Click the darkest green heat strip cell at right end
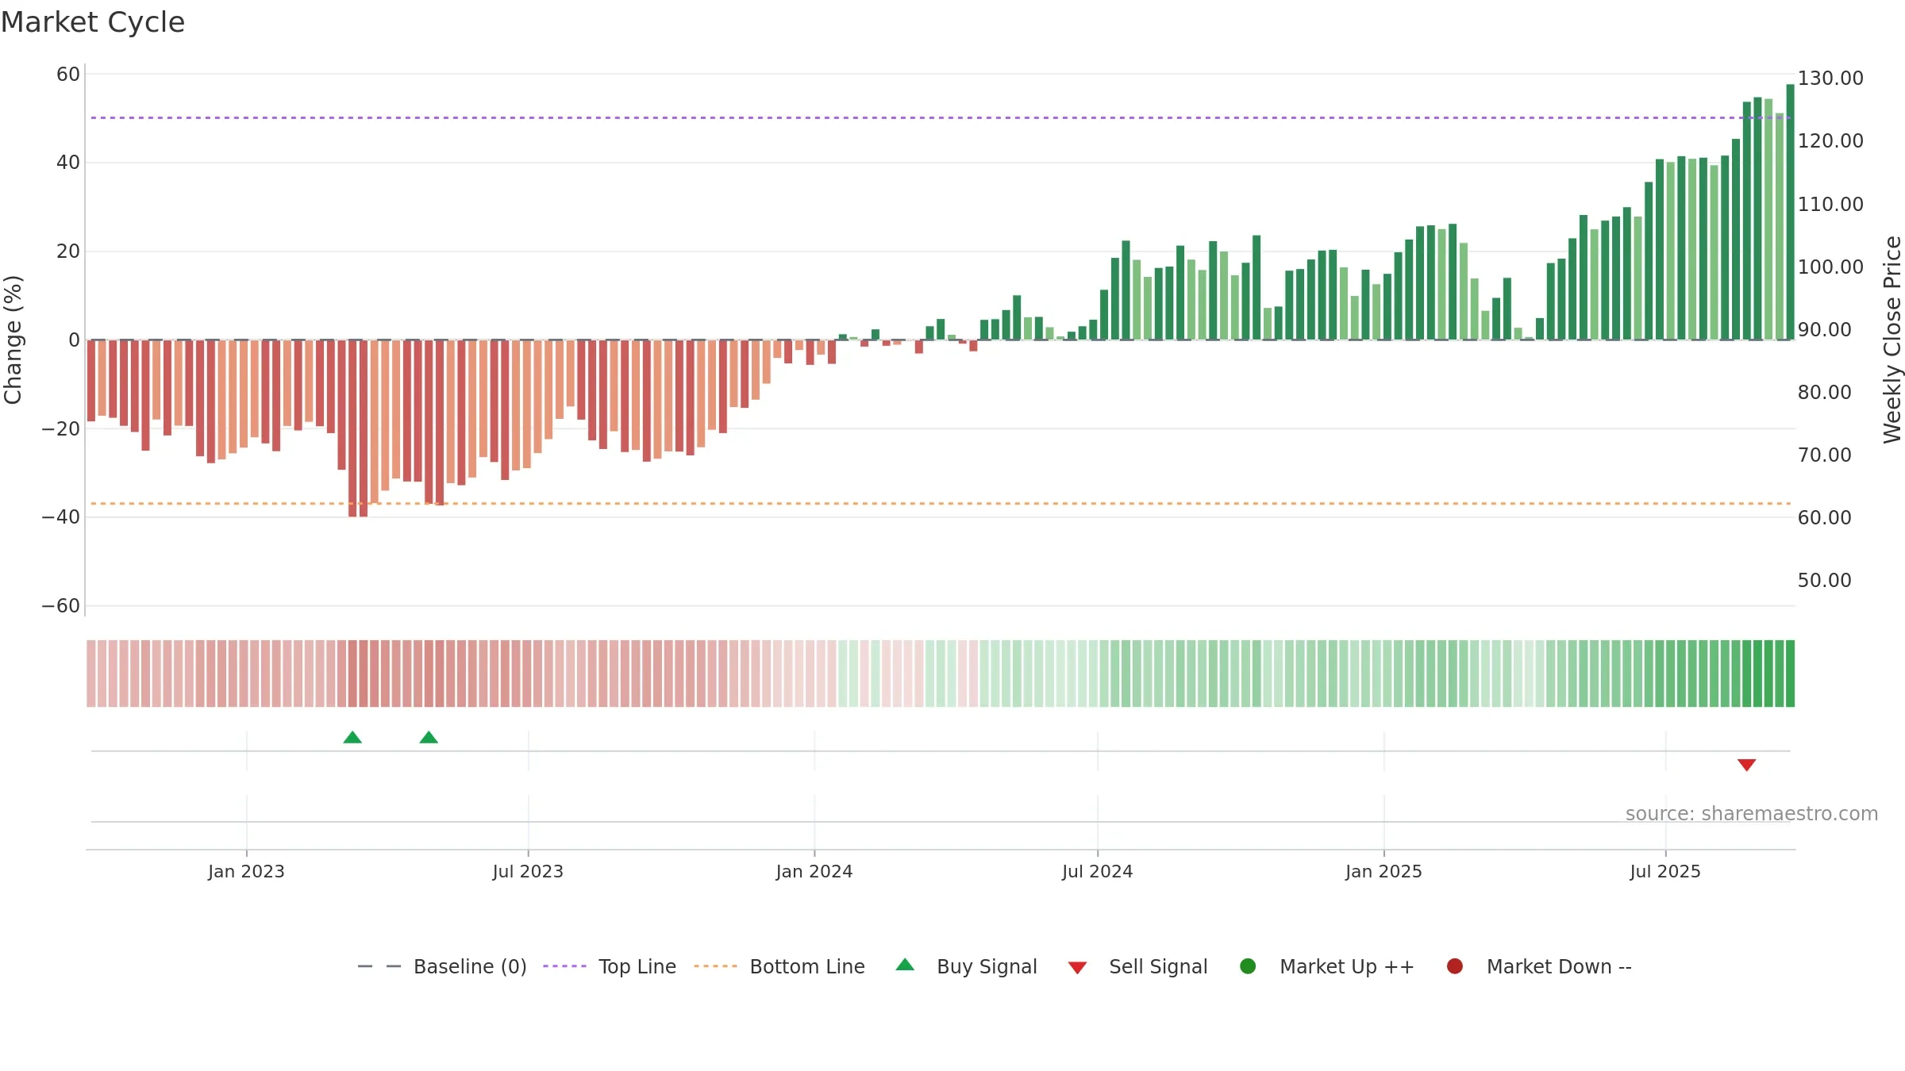1905x1071 pixels. [x=1790, y=674]
